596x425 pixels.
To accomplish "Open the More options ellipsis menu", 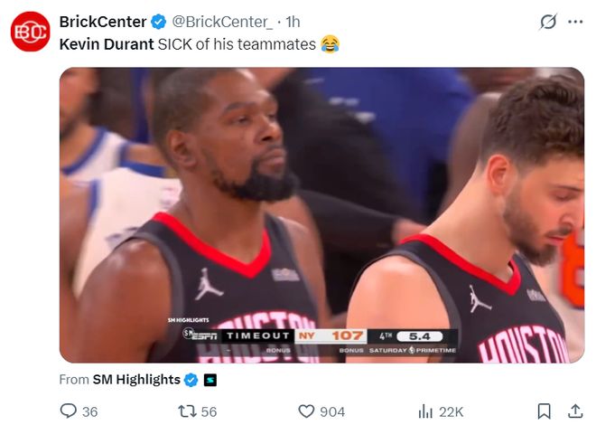I will (x=574, y=22).
